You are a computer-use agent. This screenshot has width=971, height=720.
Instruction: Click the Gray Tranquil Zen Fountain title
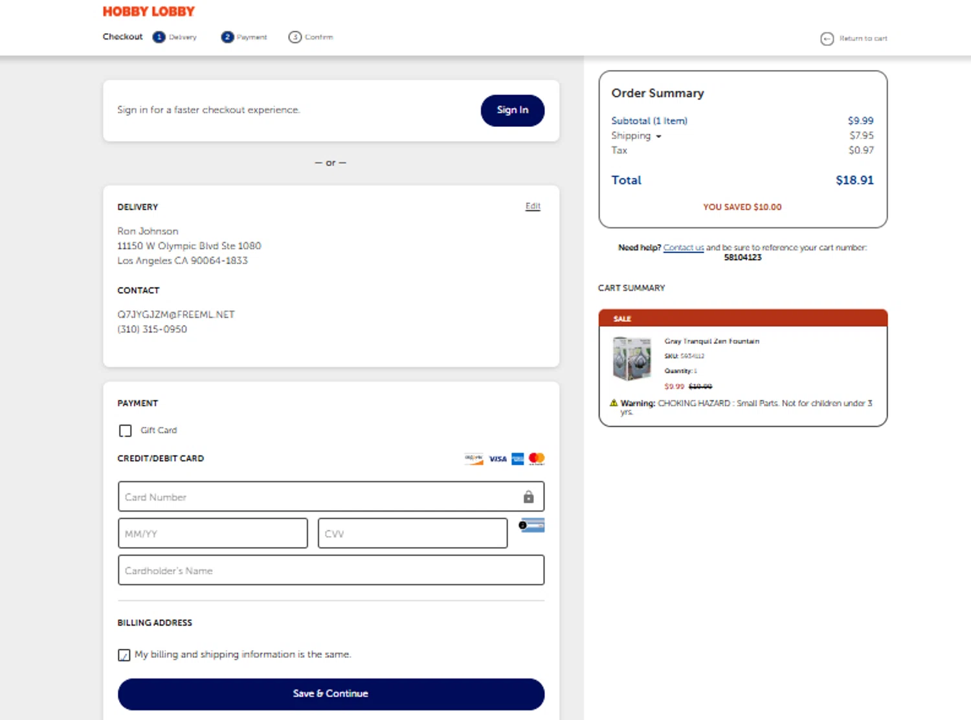tap(711, 341)
